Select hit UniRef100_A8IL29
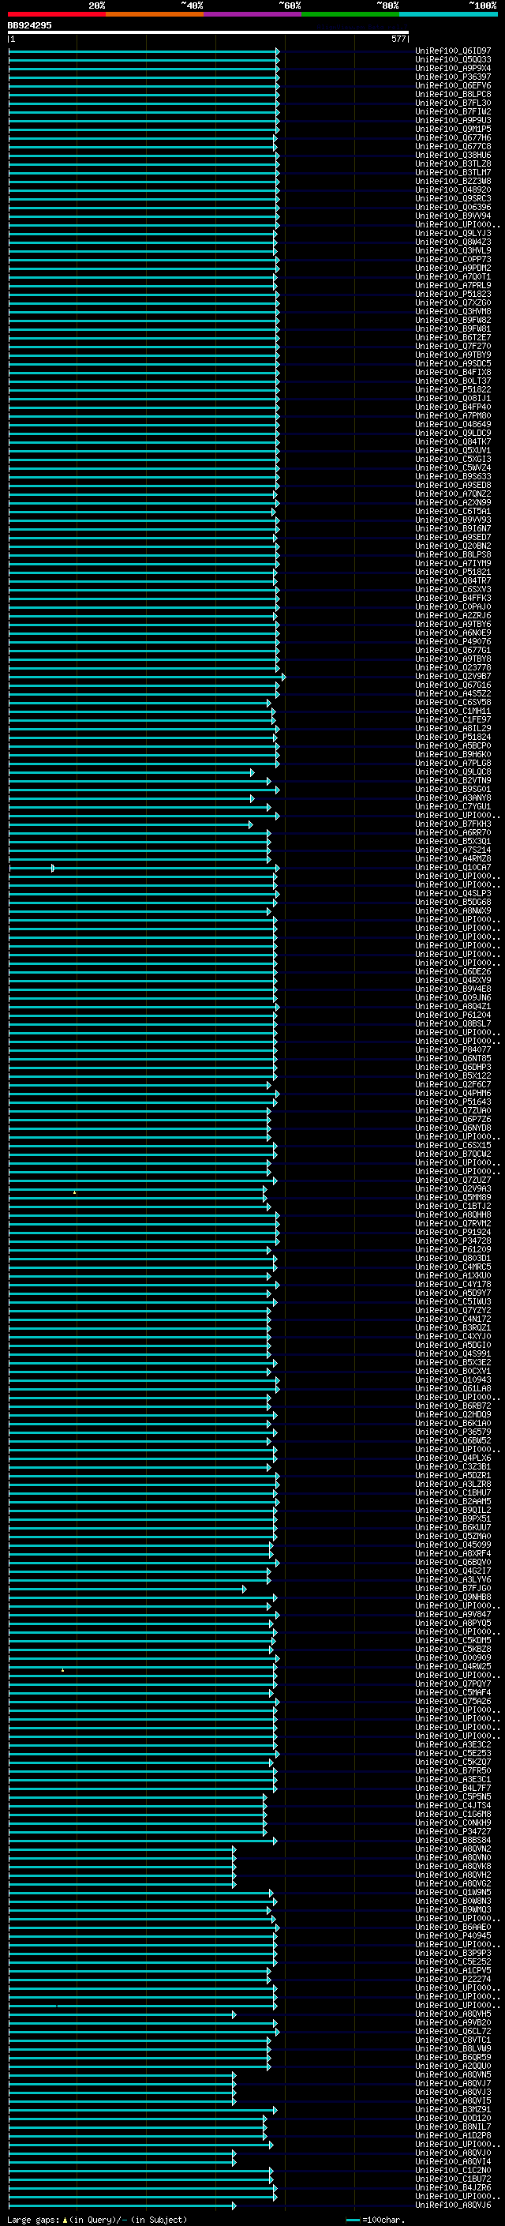This screenshot has width=505, height=2226. [x=453, y=729]
